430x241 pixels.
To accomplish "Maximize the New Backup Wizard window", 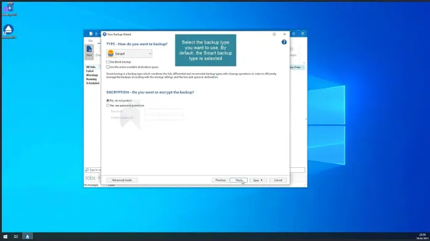I will tap(274, 34).
